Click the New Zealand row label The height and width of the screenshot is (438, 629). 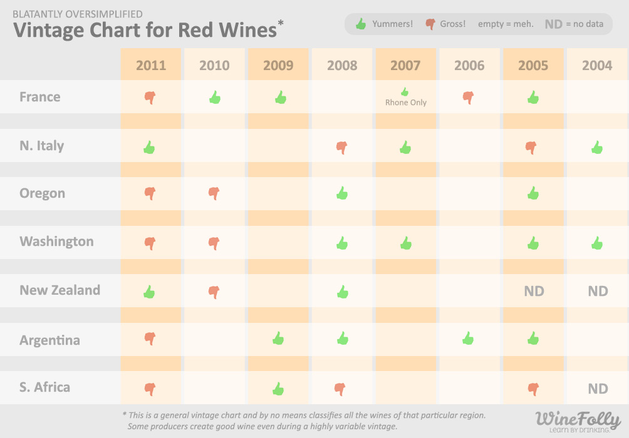60,290
